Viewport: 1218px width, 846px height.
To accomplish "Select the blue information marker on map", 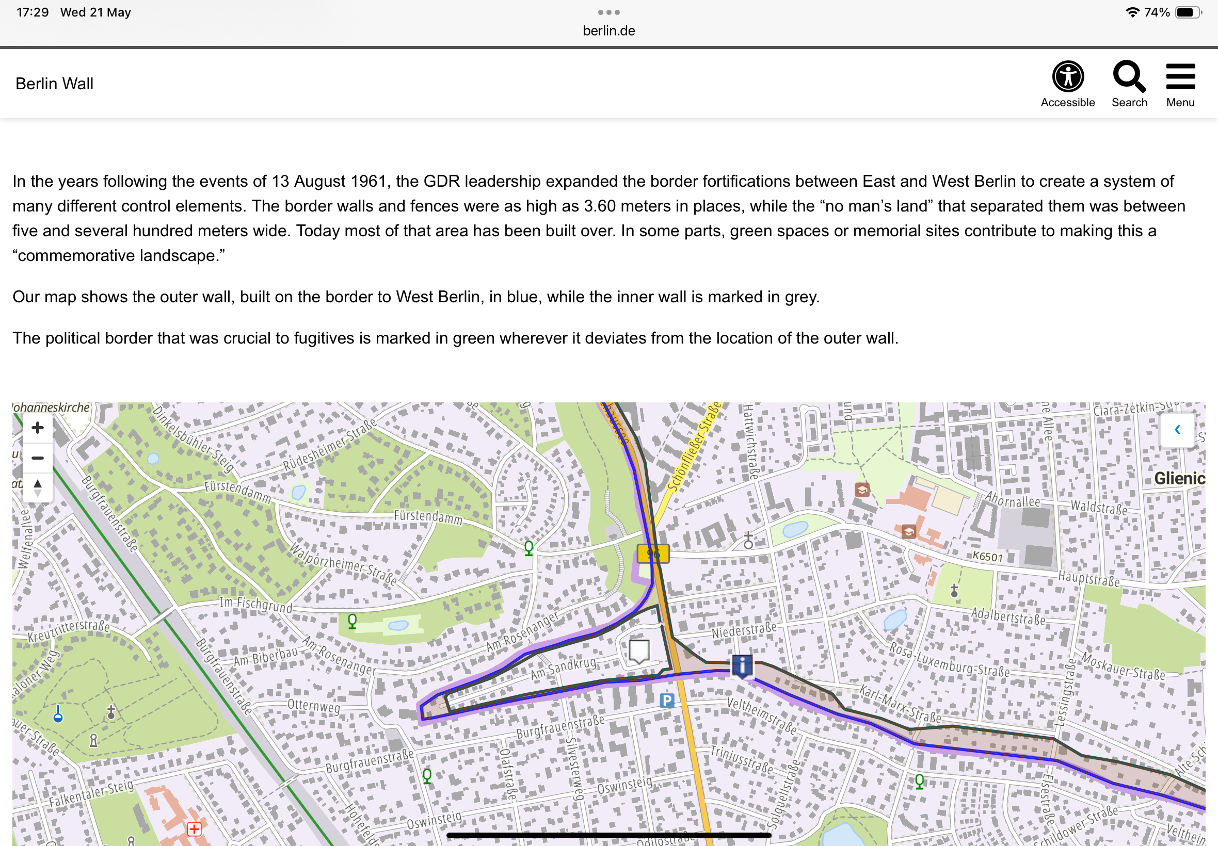I will click(742, 666).
